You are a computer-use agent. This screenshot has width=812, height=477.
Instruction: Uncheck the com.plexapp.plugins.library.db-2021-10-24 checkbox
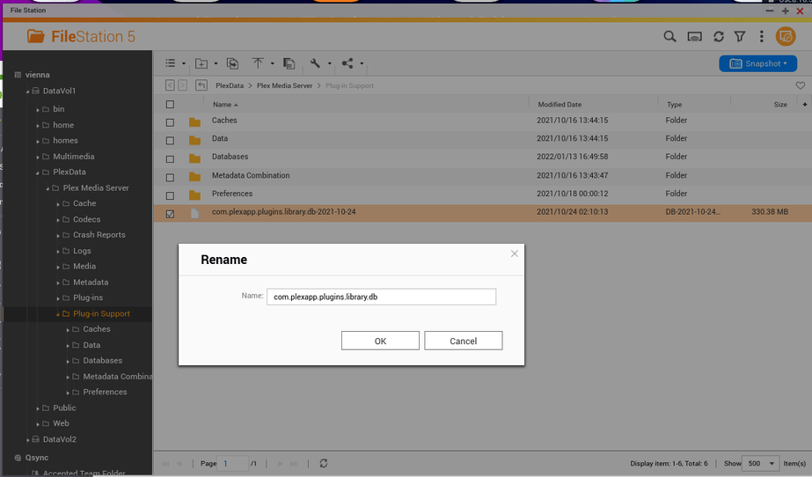click(x=170, y=214)
